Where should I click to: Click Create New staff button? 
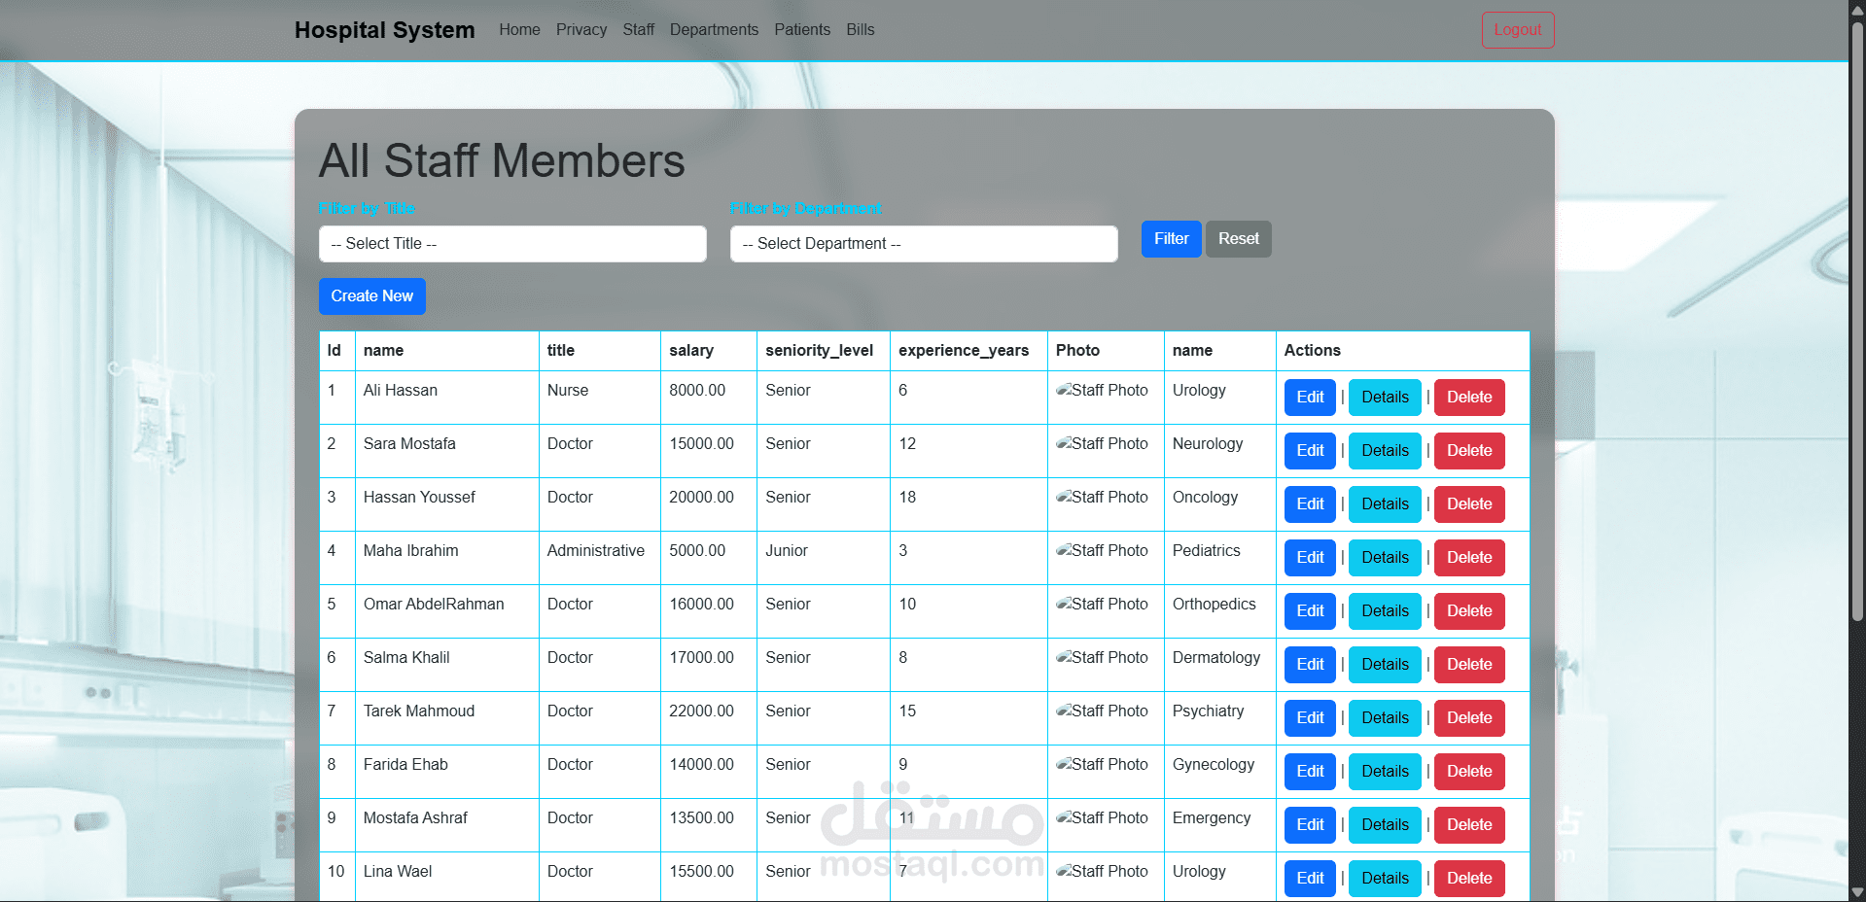371,296
